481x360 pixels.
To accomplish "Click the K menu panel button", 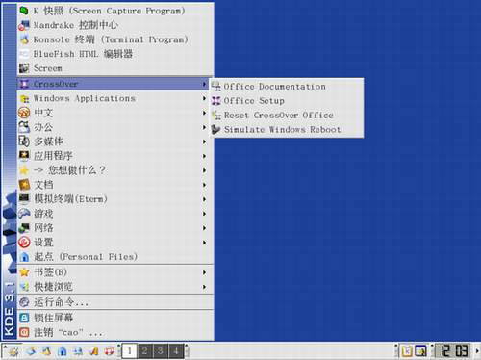I will (13, 351).
